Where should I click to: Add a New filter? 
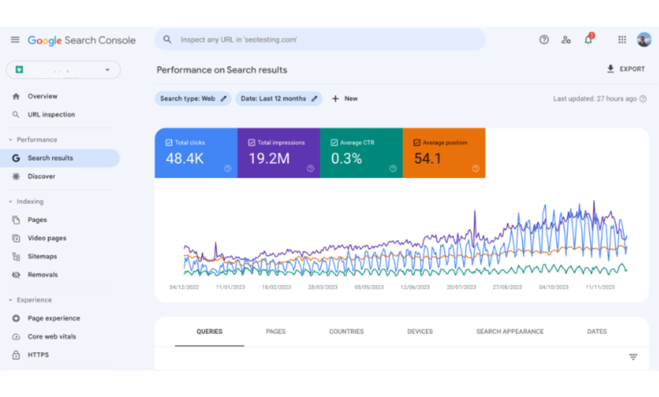point(345,99)
